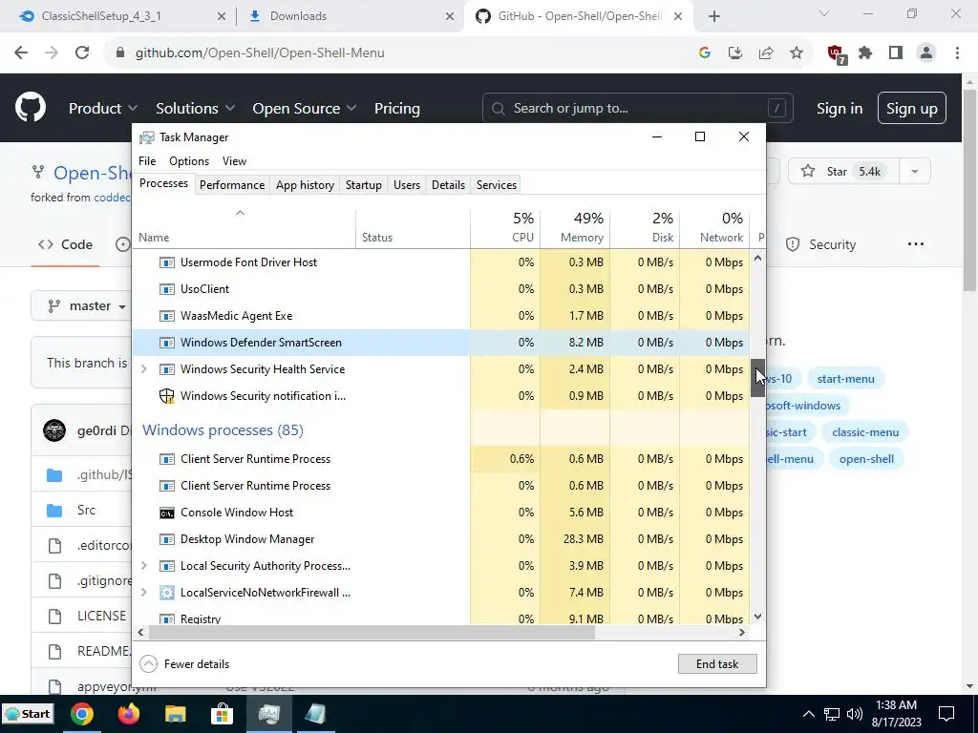The image size is (978, 733).
Task: Close the Downloads tab
Action: point(450,16)
